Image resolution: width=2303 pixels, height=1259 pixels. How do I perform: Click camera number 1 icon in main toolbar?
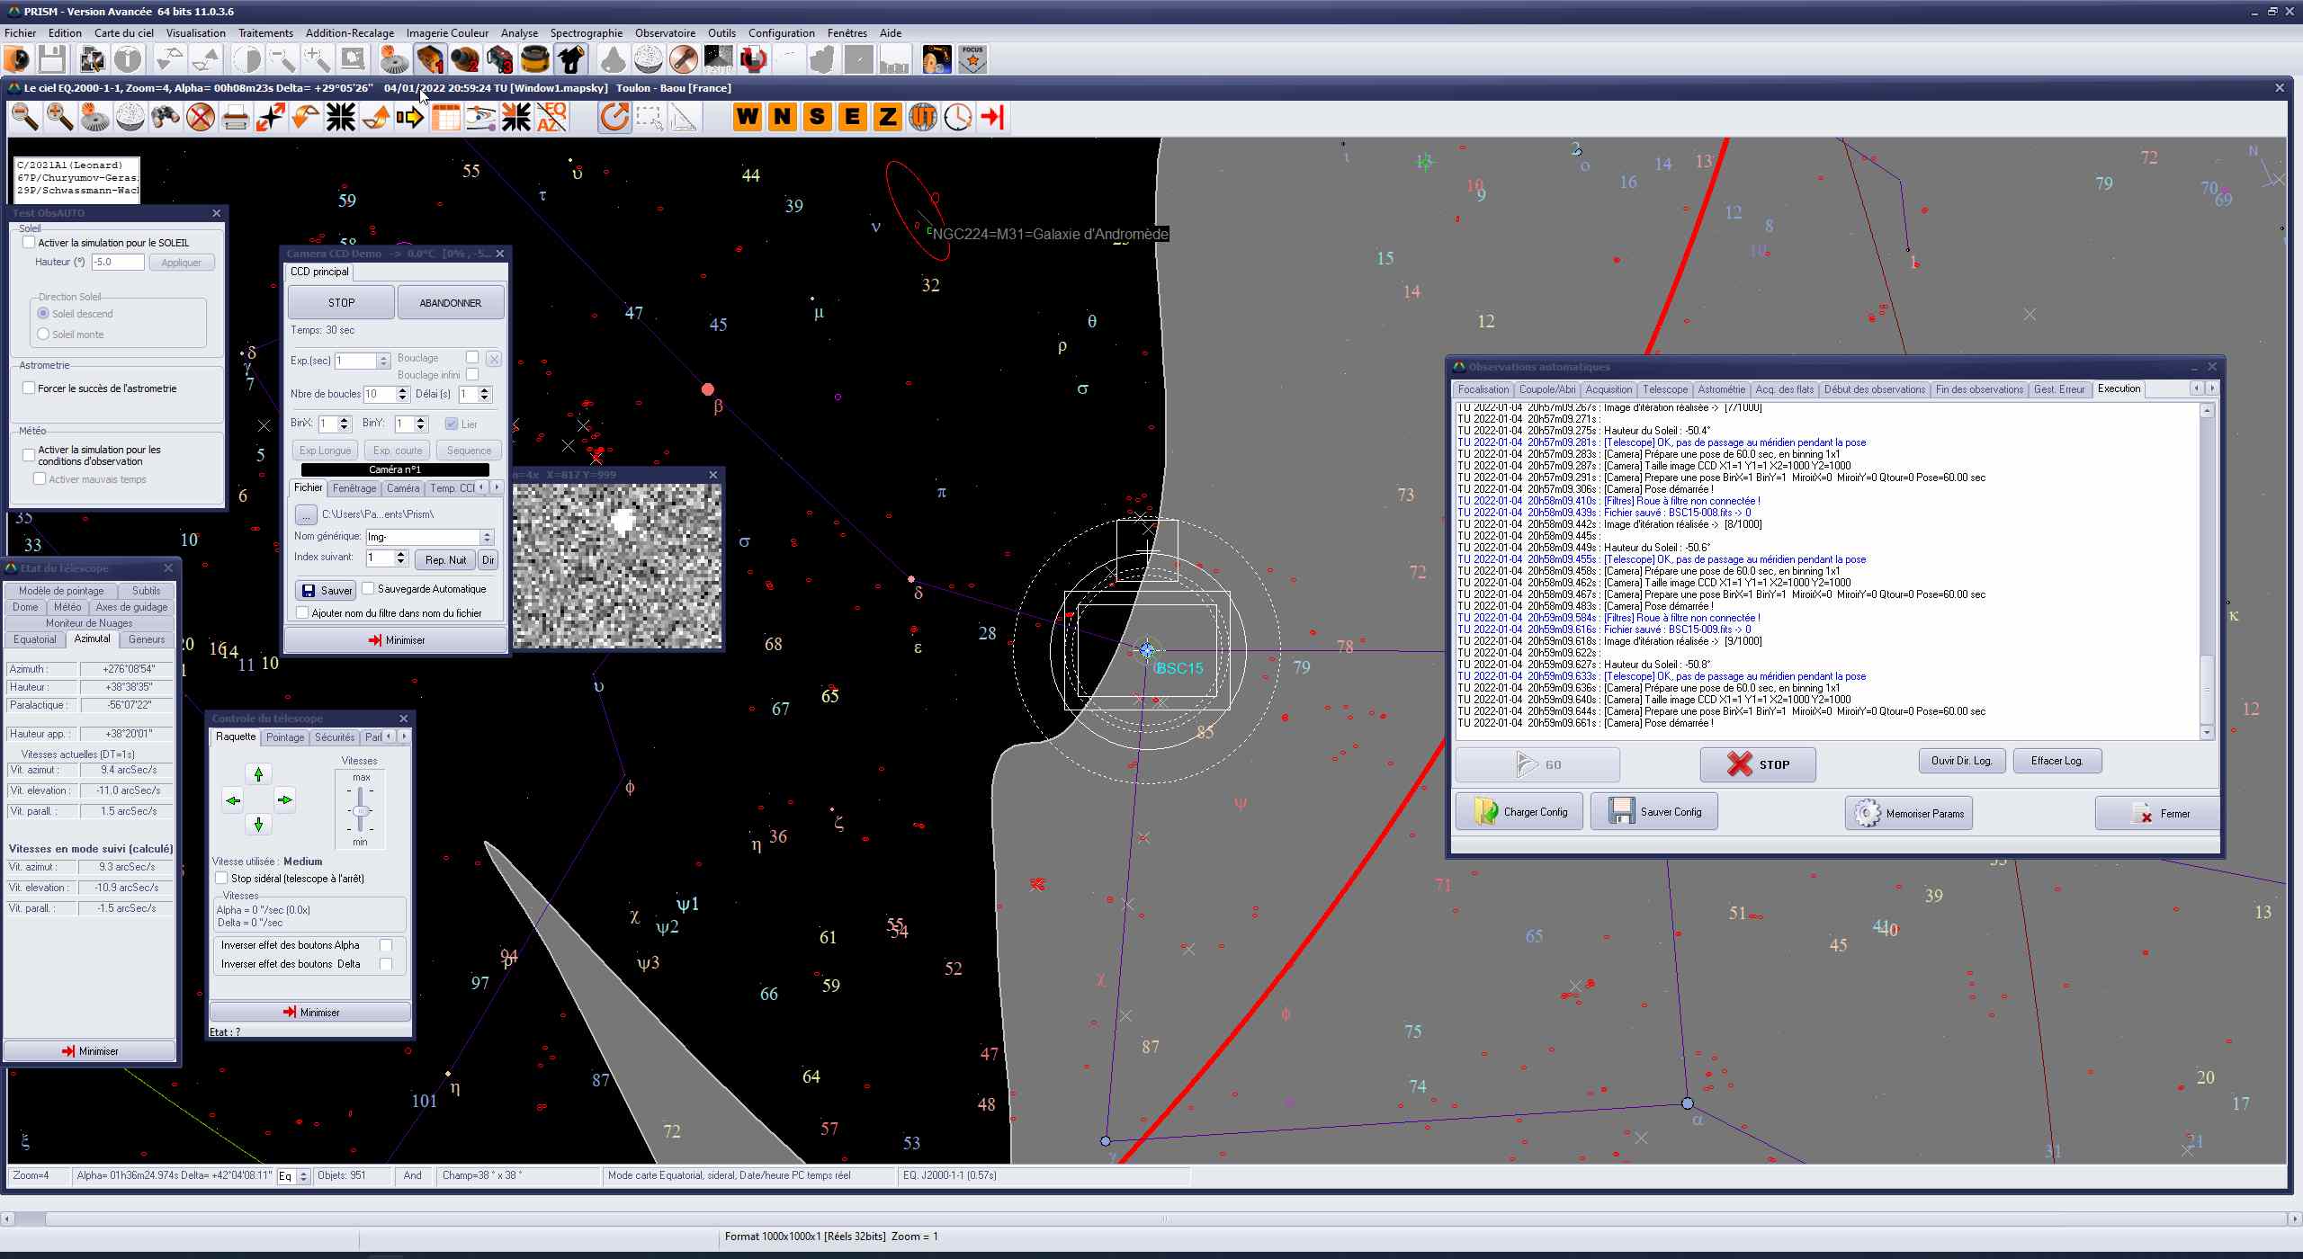[430, 60]
